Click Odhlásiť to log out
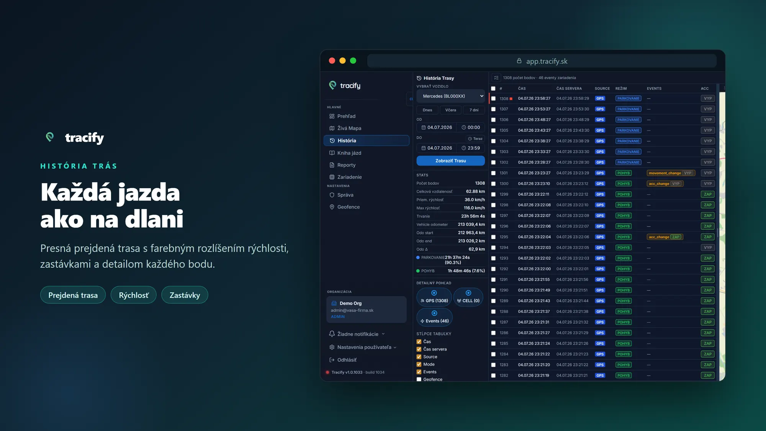766x431 pixels. (x=343, y=360)
